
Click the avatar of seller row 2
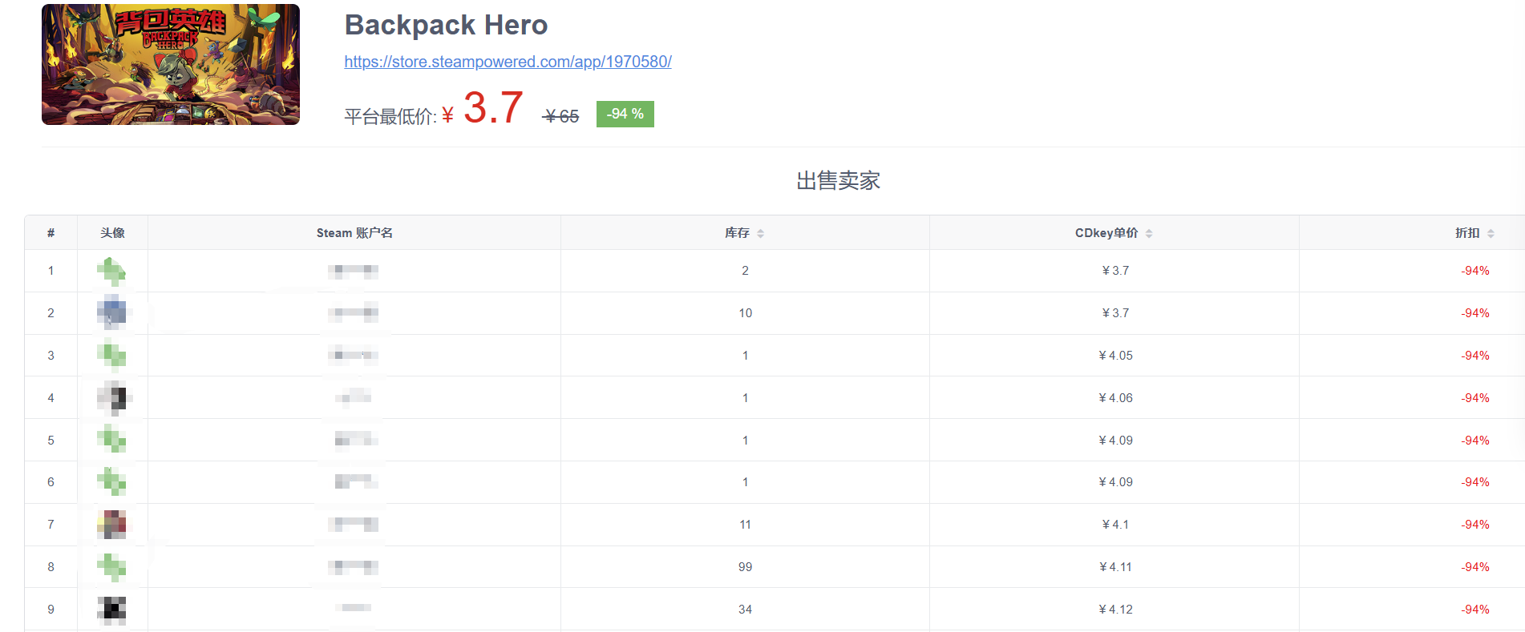coord(112,313)
